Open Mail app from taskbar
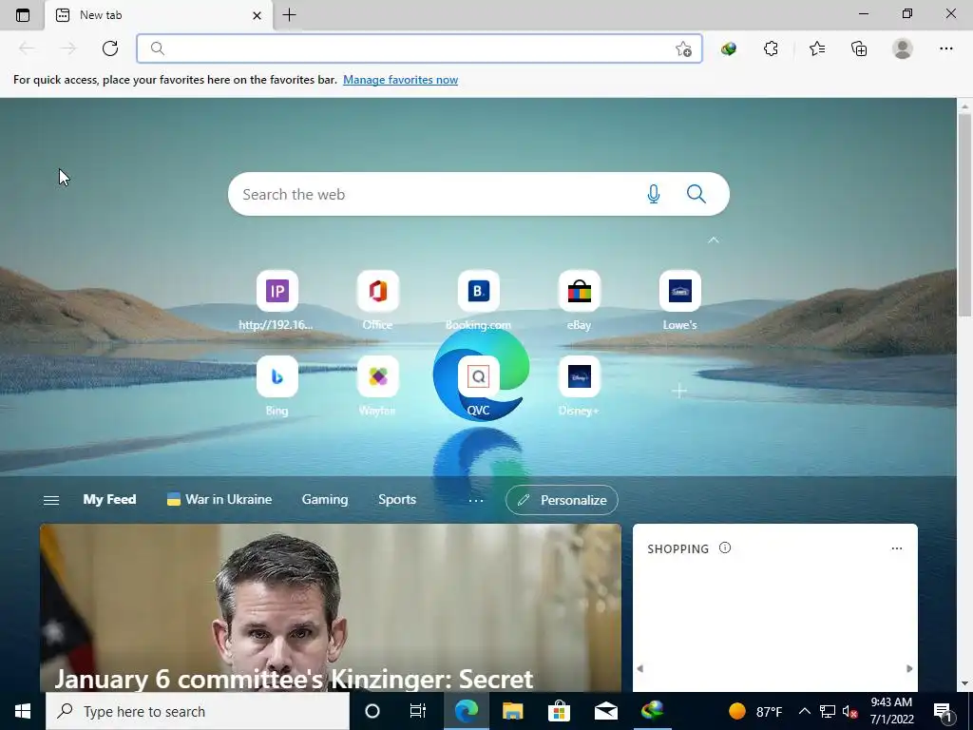Viewport: 973px width, 730px height. (605, 711)
